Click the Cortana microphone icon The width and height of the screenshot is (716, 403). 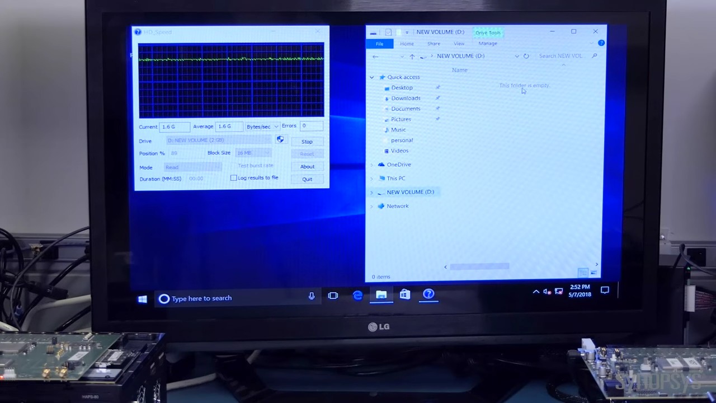pos(312,297)
